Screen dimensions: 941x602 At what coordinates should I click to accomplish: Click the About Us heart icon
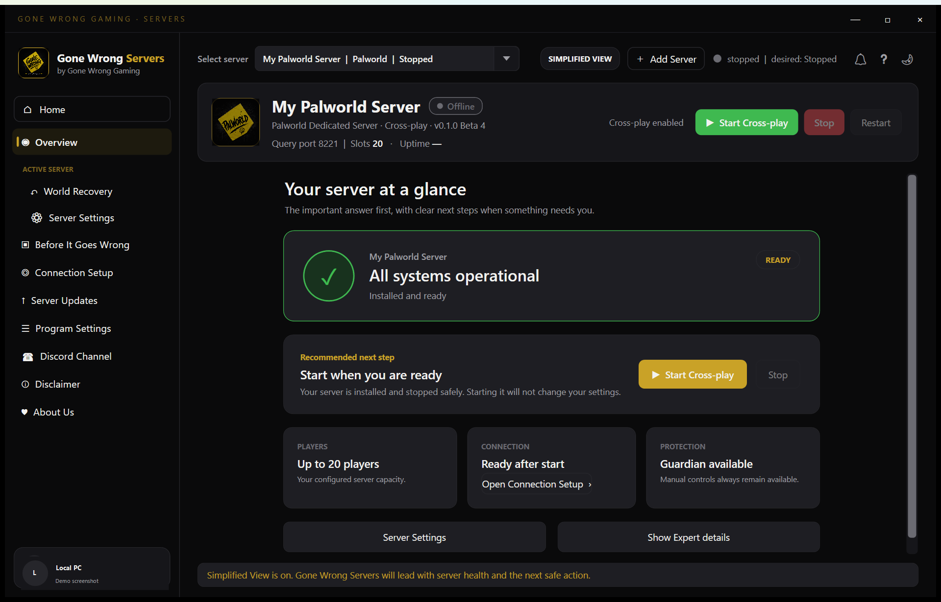[25, 412]
